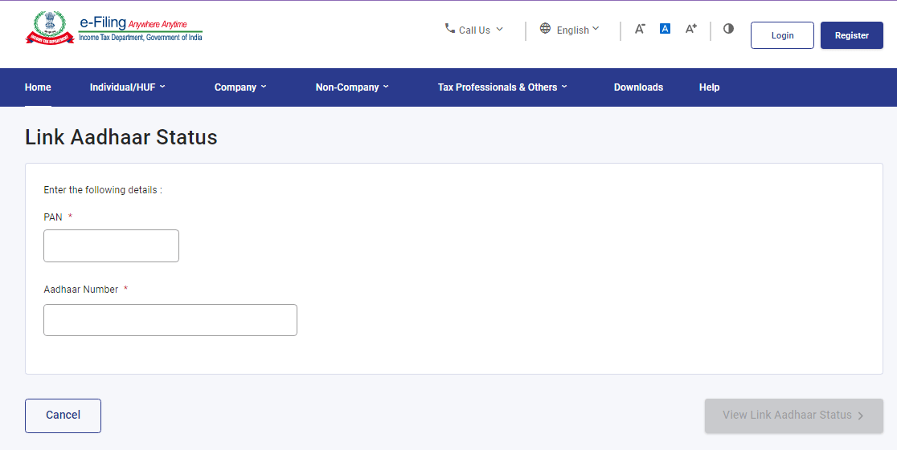Click the Register button
The image size is (897, 450).
[851, 35]
